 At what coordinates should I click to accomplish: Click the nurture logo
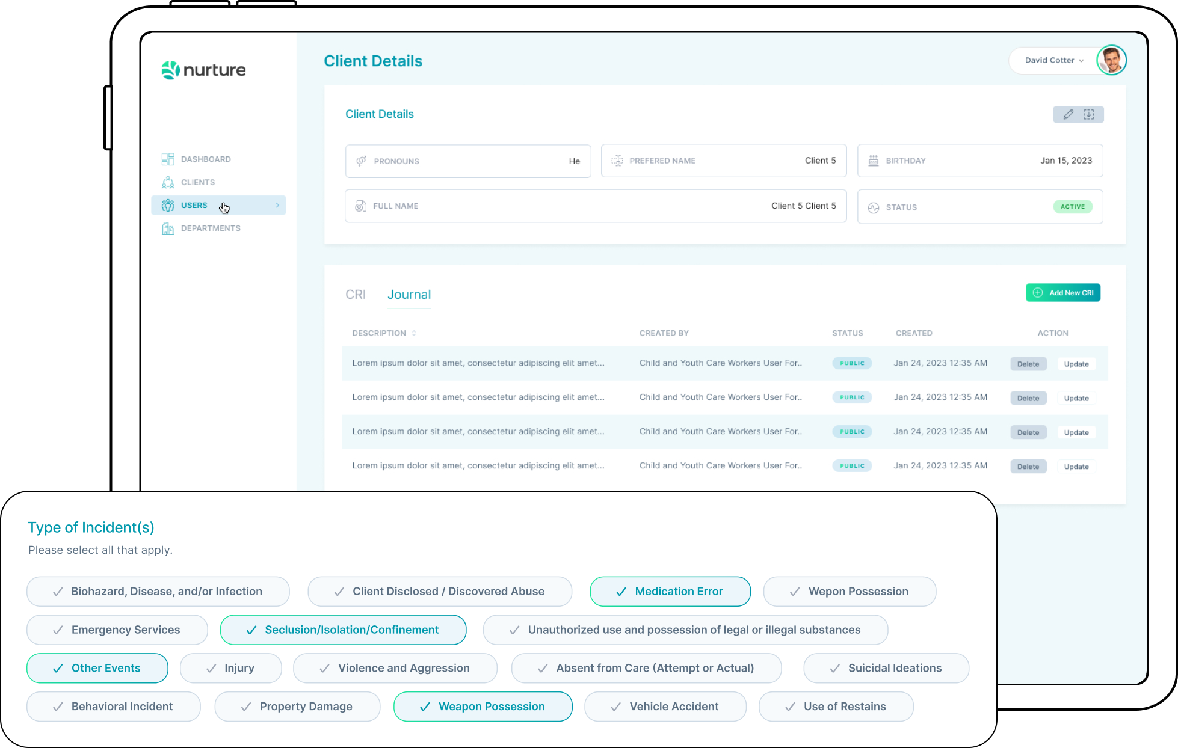click(203, 70)
